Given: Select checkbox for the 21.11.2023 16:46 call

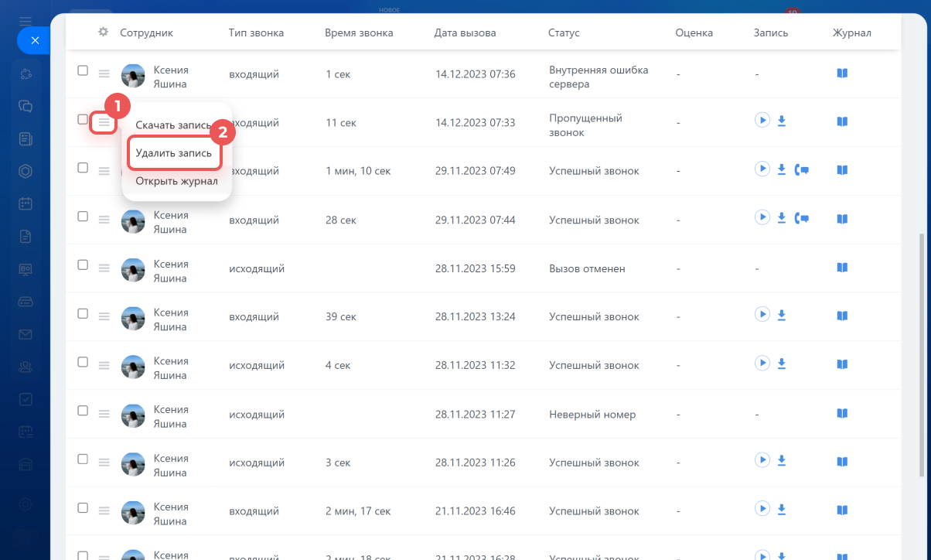Looking at the screenshot, I should pos(83,507).
